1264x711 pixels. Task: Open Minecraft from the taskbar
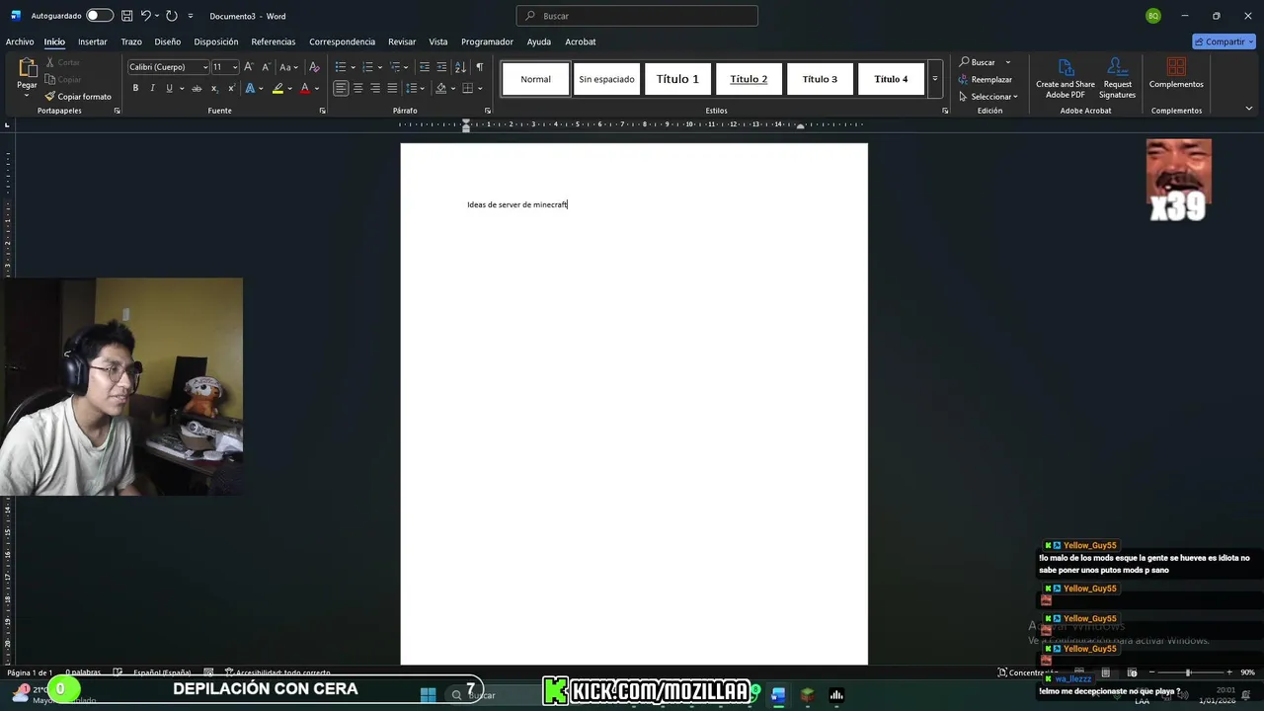pos(807,695)
